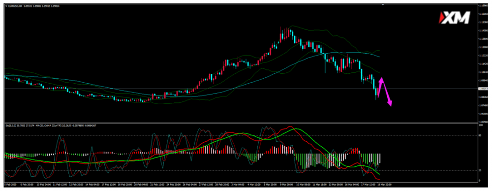Click the 1.16960 top price axis label
Screen dimensions: 492x191
click(x=483, y=5)
